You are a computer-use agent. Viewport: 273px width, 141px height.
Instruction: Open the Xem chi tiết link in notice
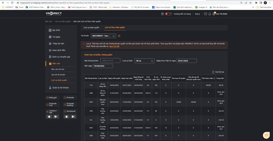(114, 47)
